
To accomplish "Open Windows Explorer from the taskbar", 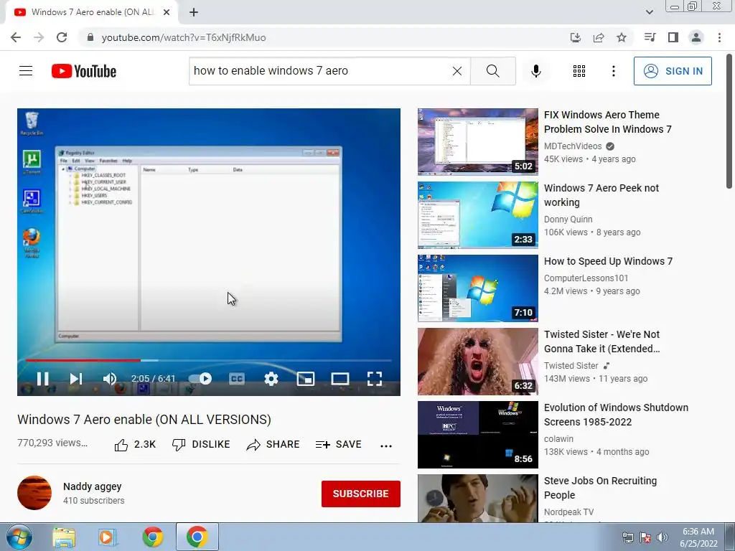I will (x=64, y=537).
